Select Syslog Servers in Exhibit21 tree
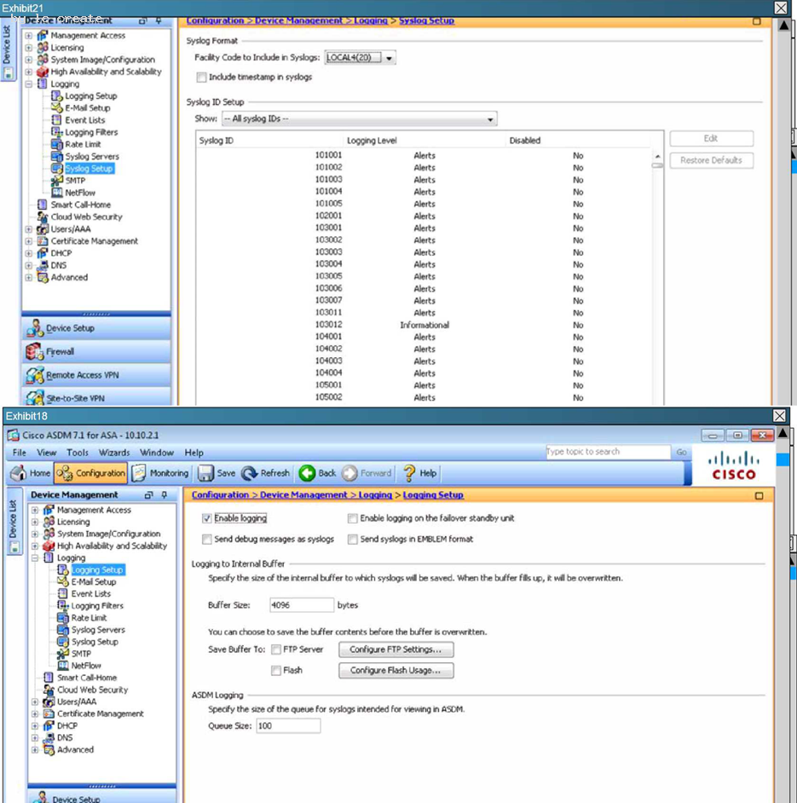Screen dimensions: 797x803 [92, 156]
